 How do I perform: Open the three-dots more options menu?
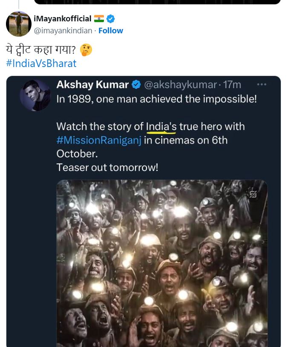click(261, 85)
